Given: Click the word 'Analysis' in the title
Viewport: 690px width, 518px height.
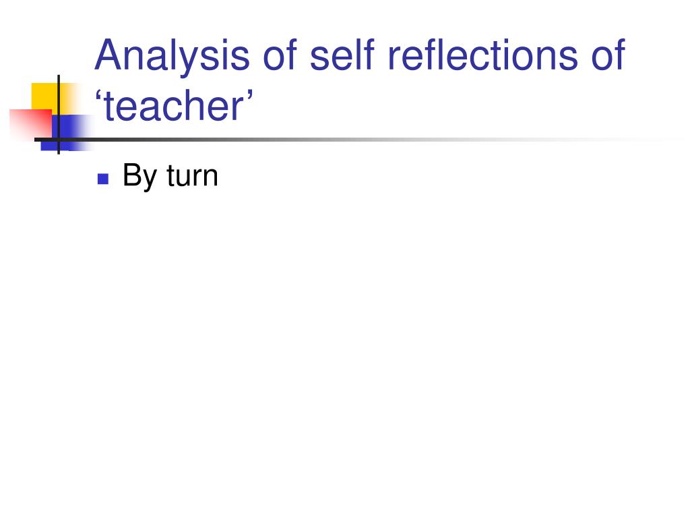Looking at the screenshot, I should [172, 57].
